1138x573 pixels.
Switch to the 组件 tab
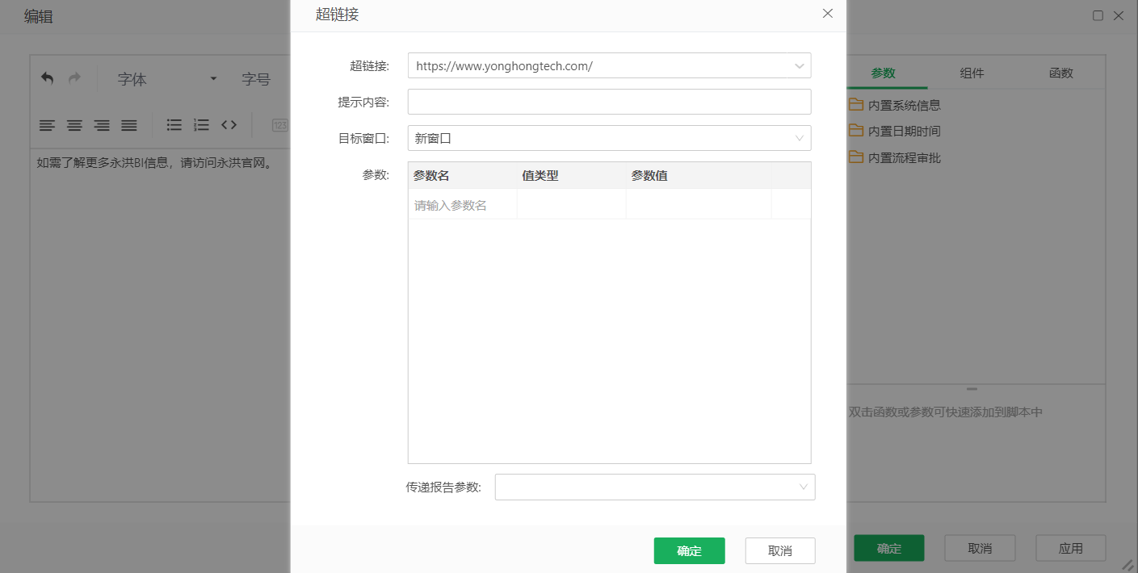(972, 73)
